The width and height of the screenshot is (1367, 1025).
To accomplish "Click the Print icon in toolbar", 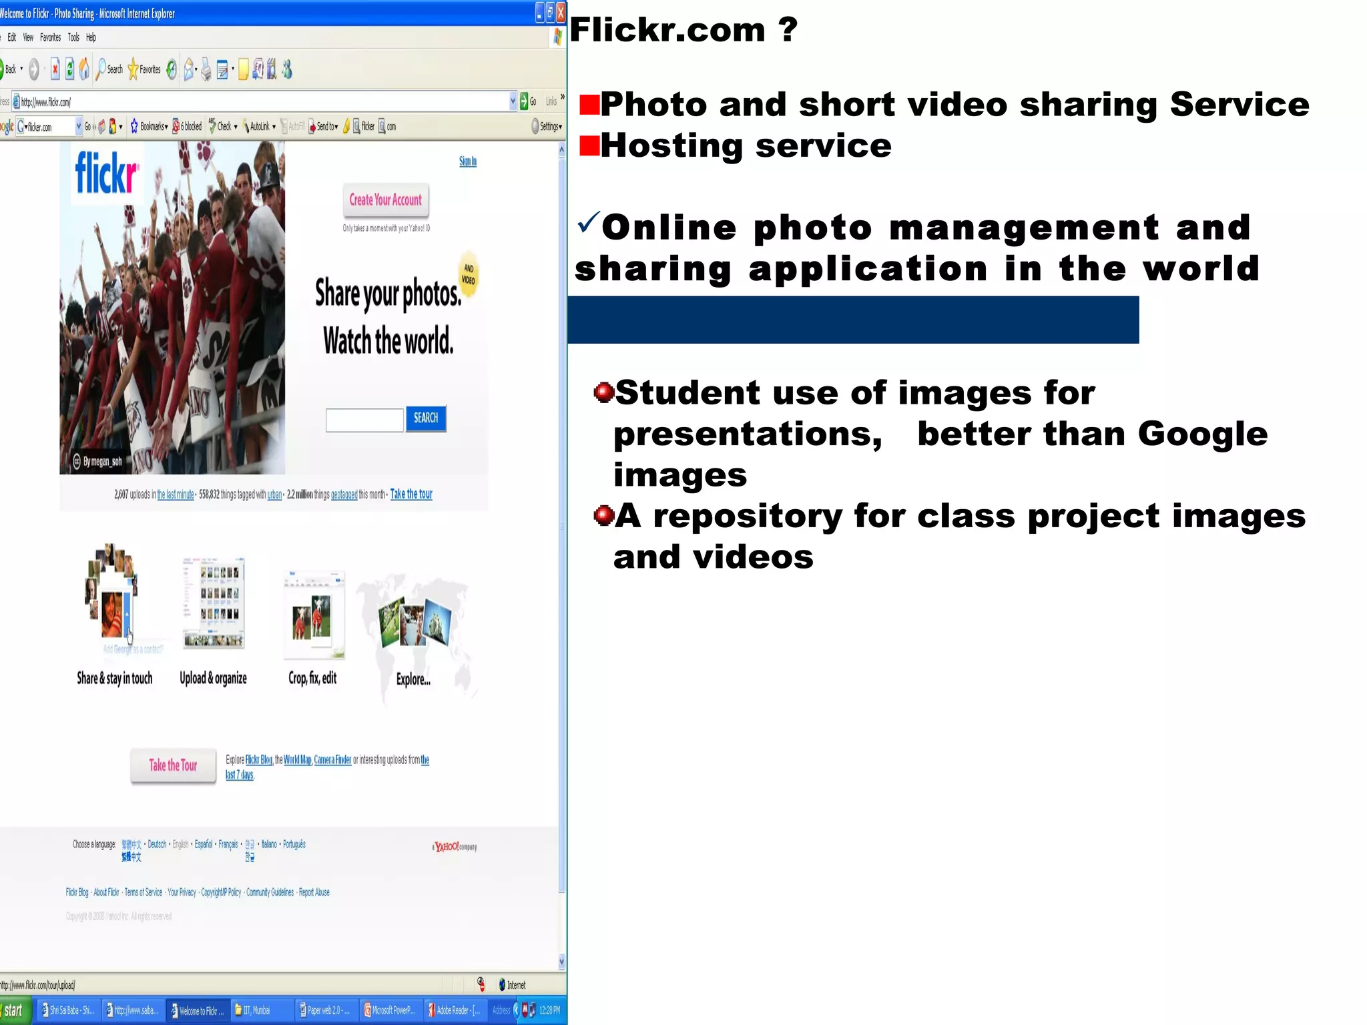I will click(206, 69).
